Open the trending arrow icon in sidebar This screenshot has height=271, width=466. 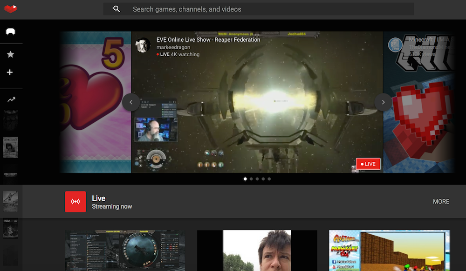[10, 99]
